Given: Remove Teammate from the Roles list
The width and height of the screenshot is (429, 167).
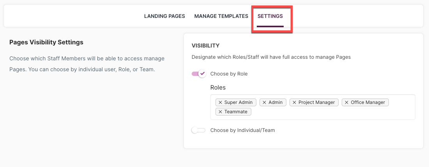Looking at the screenshot, I should click(x=220, y=112).
